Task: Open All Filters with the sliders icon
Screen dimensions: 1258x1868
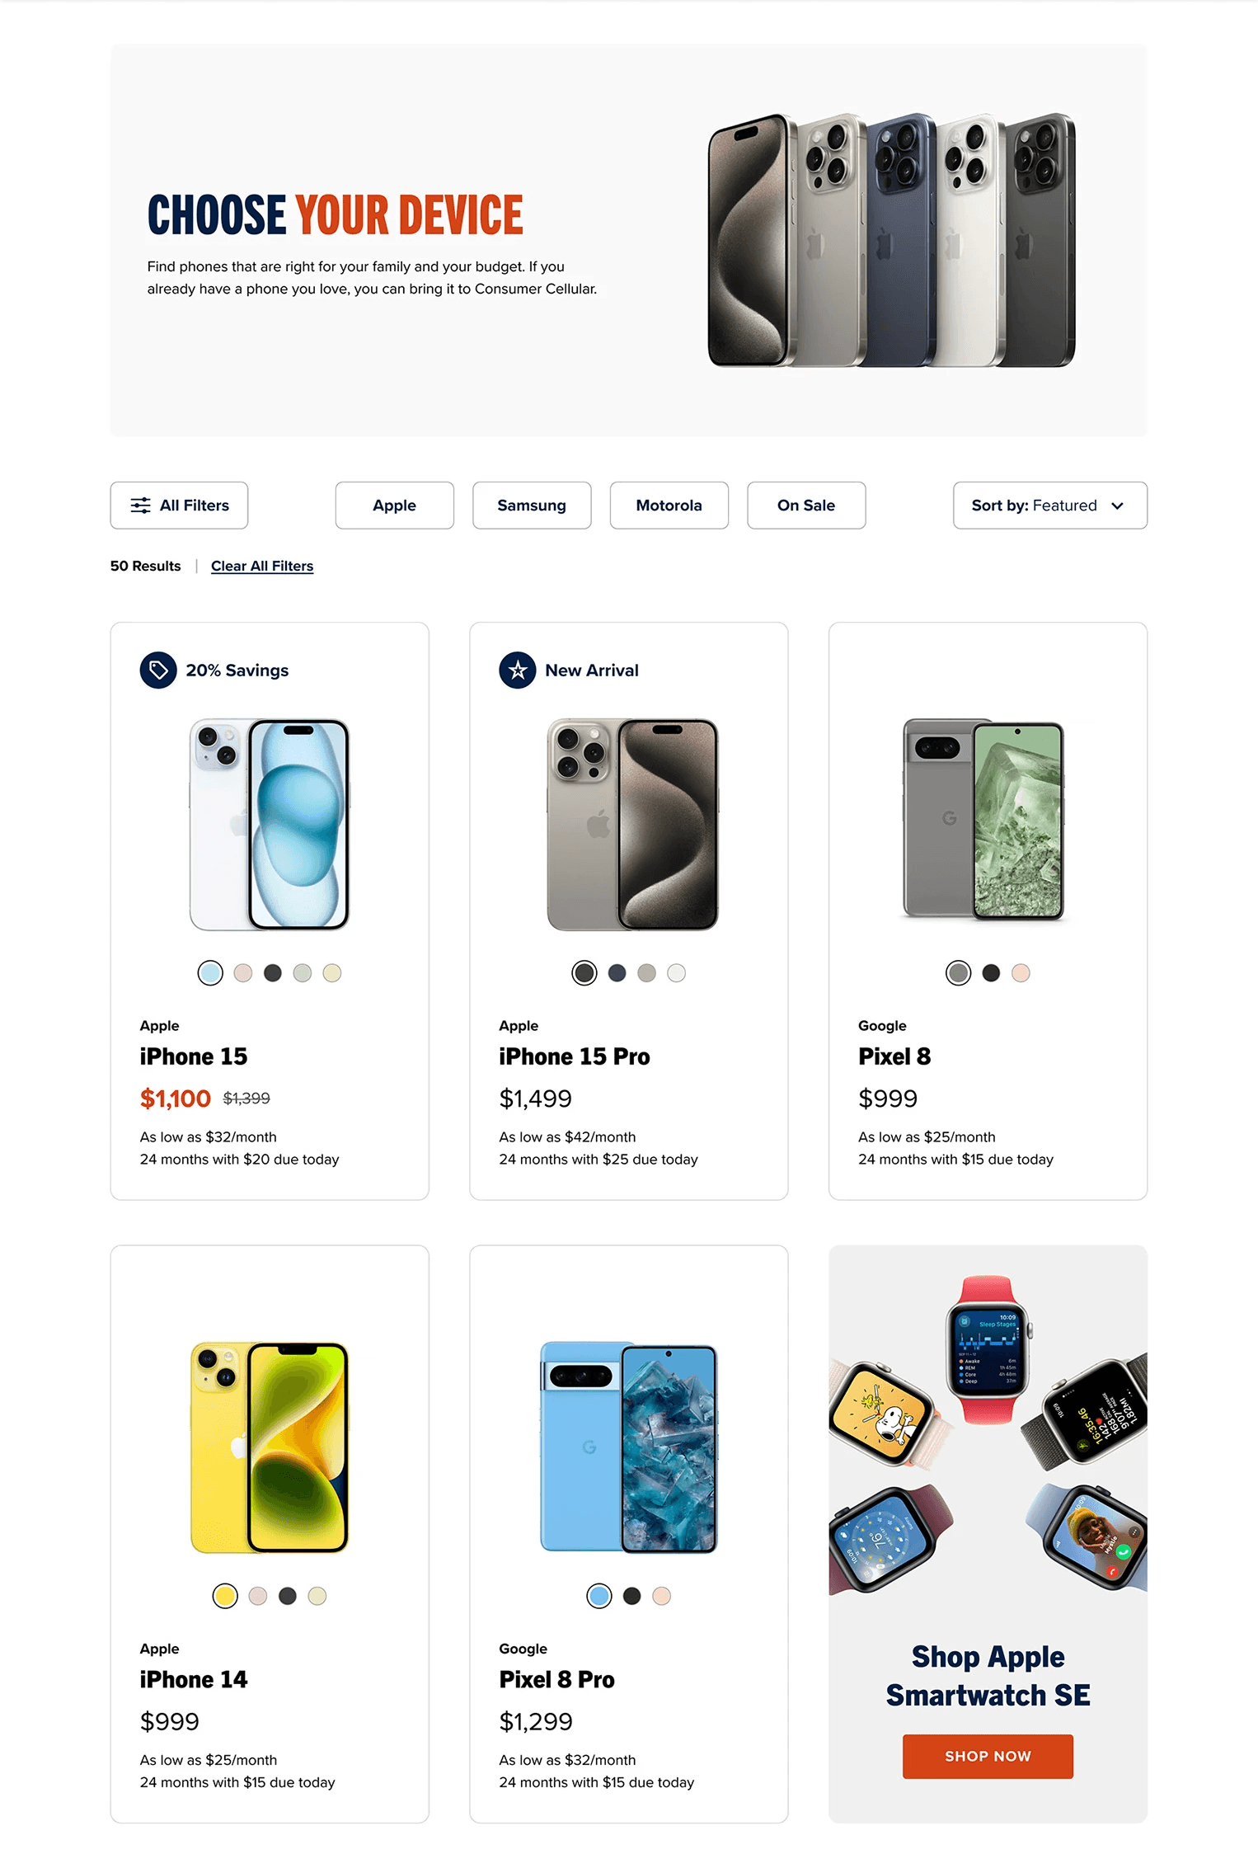Action: coord(179,506)
